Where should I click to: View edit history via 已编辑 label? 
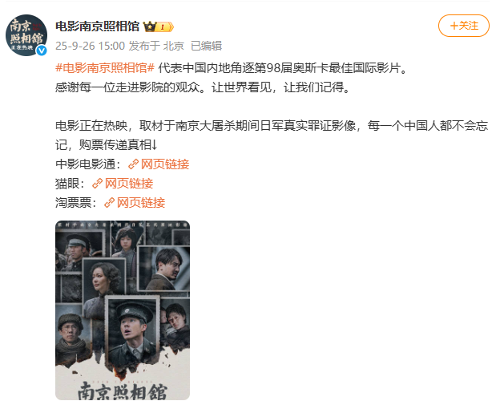coord(206,46)
